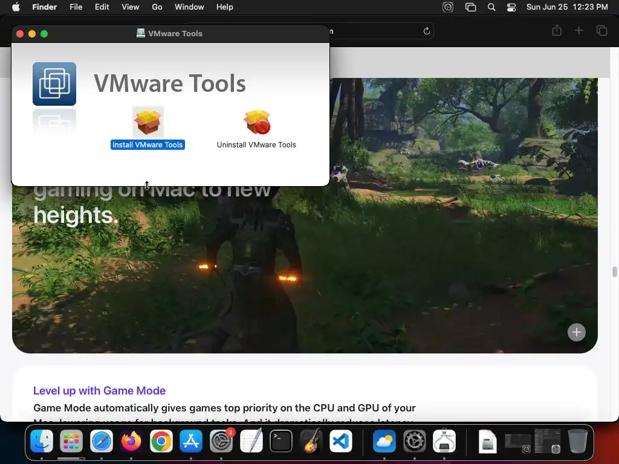Open the Apple menu
The image size is (619, 464).
[x=16, y=7]
